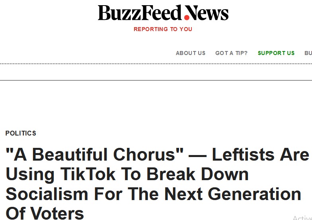Click the red dot in the logo
312x220 pixels.
click(x=187, y=17)
